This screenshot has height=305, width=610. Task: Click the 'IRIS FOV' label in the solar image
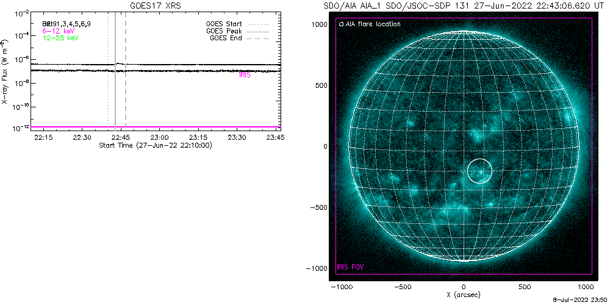point(351,267)
